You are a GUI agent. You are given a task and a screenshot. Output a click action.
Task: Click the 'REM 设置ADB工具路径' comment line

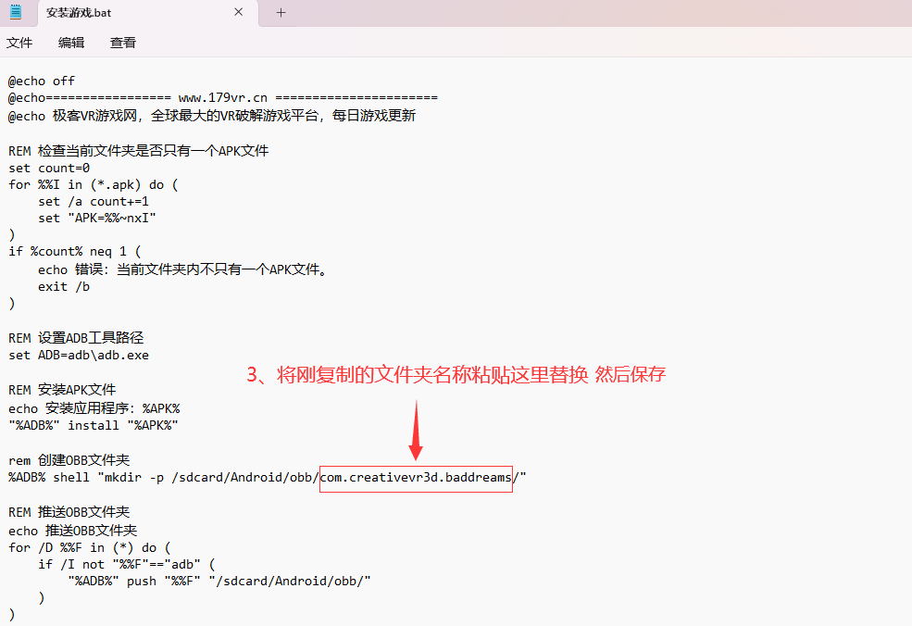tap(76, 338)
